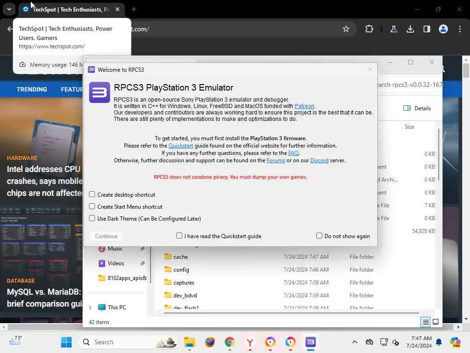Follow the FAQ link
Image resolution: width=470 pixels, height=353 pixels.
(293, 153)
